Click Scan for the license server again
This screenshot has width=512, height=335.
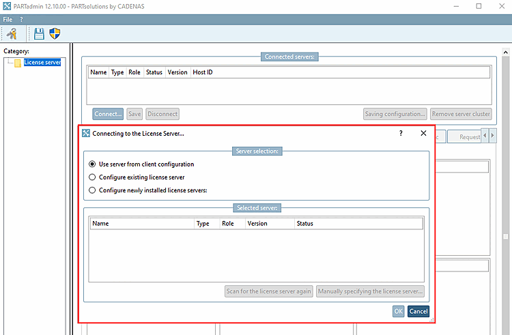point(269,291)
